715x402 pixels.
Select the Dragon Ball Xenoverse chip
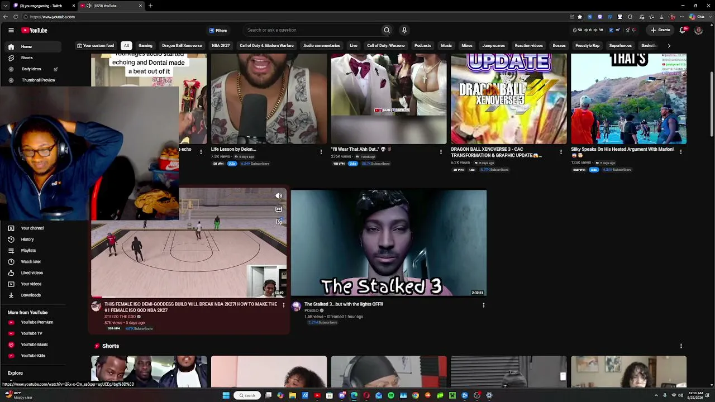click(182, 46)
